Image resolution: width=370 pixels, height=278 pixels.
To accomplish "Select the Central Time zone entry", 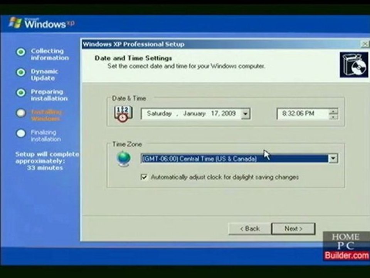I will (x=235, y=159).
